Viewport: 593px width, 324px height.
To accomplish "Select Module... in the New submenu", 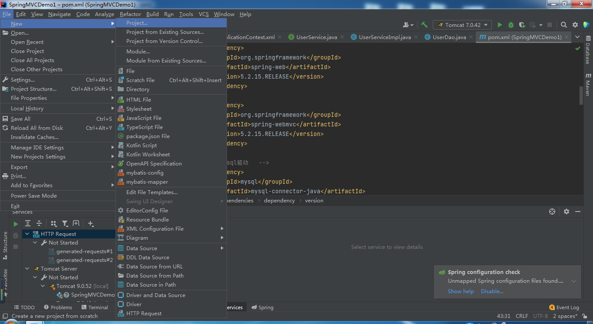I will point(171,51).
